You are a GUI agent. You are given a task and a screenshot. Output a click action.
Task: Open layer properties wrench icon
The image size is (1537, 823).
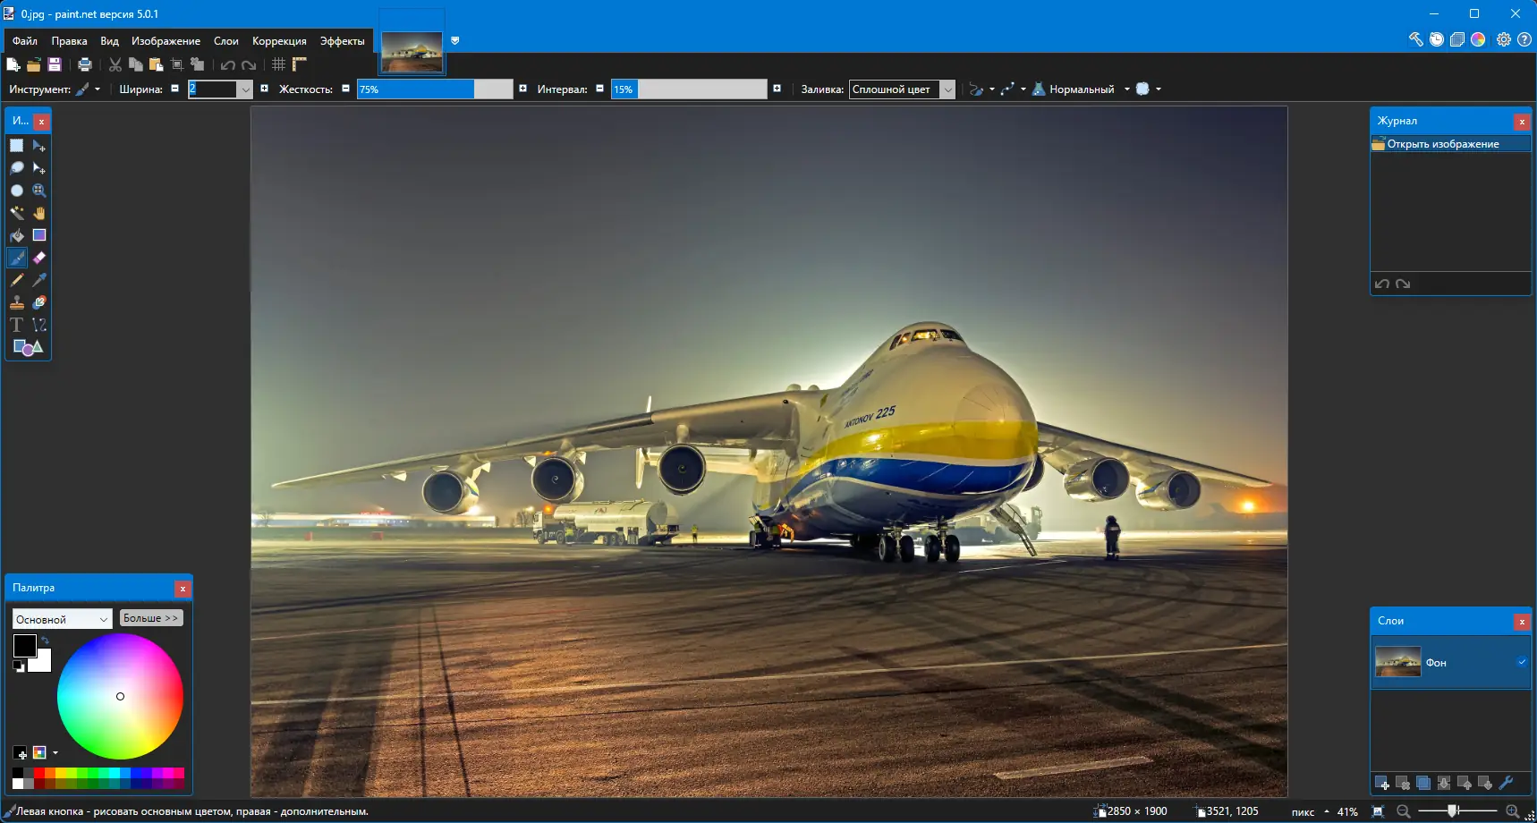coord(1506,784)
